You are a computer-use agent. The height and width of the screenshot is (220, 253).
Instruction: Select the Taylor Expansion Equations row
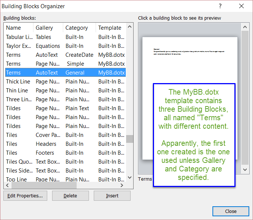click(65, 46)
